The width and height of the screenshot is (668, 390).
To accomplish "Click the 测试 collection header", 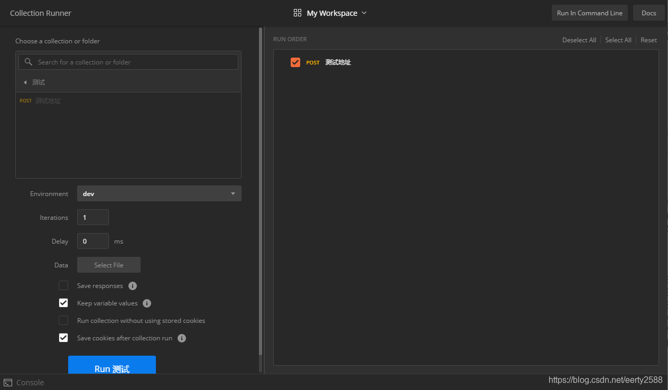I will (x=128, y=82).
